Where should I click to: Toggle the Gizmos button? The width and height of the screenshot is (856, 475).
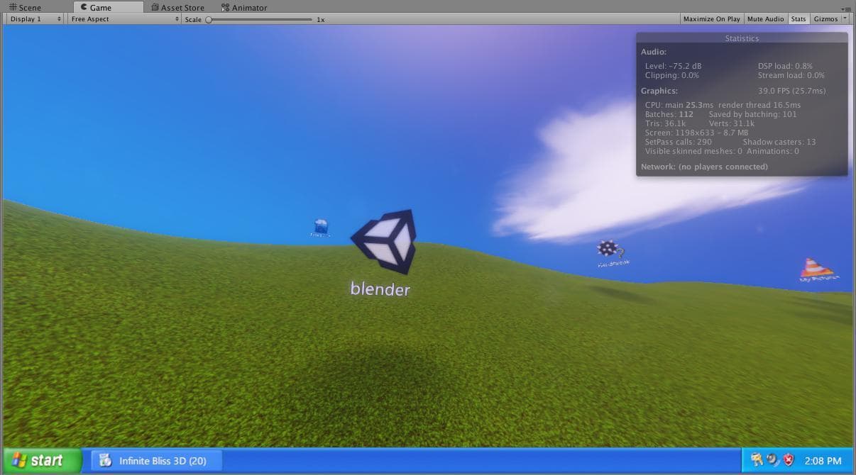(x=825, y=19)
